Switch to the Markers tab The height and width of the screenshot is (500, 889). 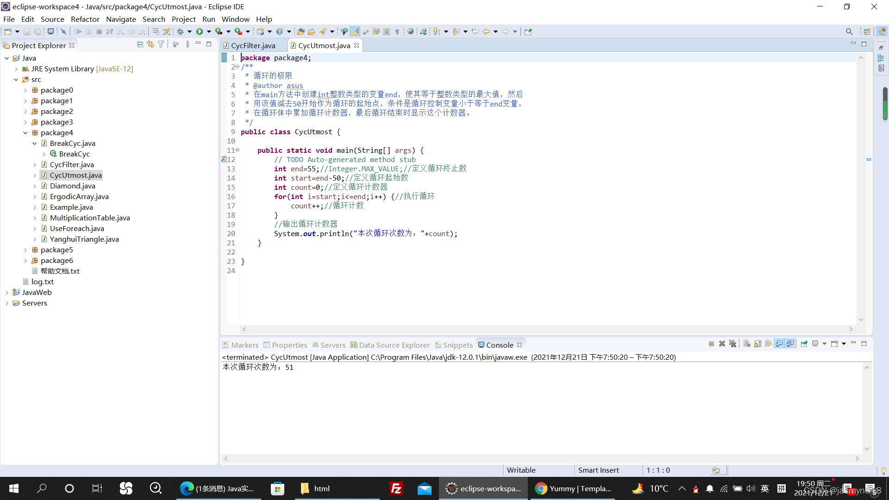pos(241,345)
